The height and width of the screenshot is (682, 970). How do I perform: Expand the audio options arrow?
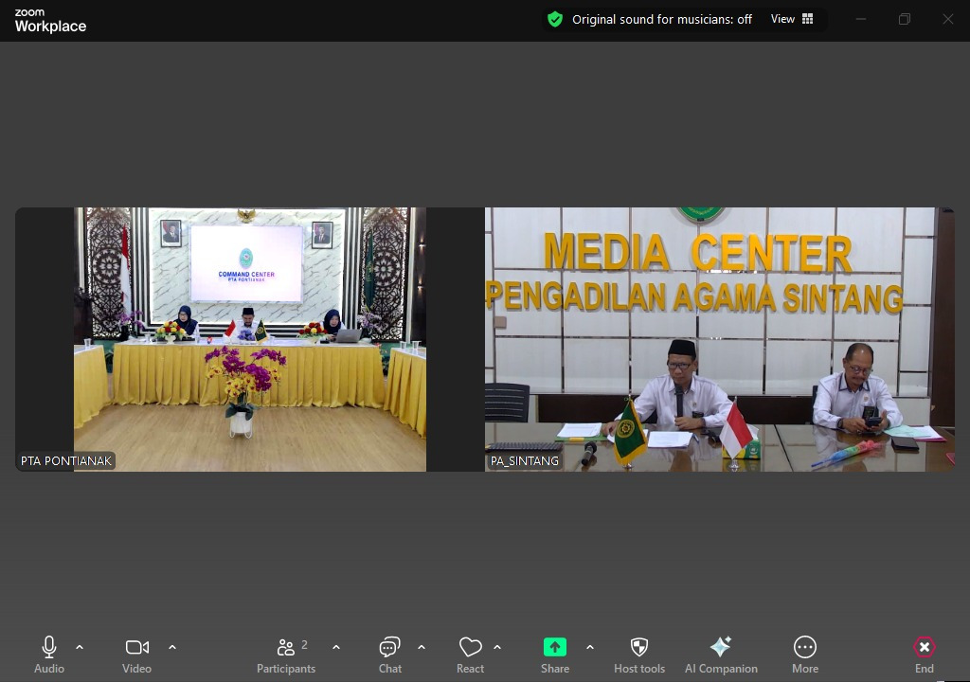(x=80, y=647)
